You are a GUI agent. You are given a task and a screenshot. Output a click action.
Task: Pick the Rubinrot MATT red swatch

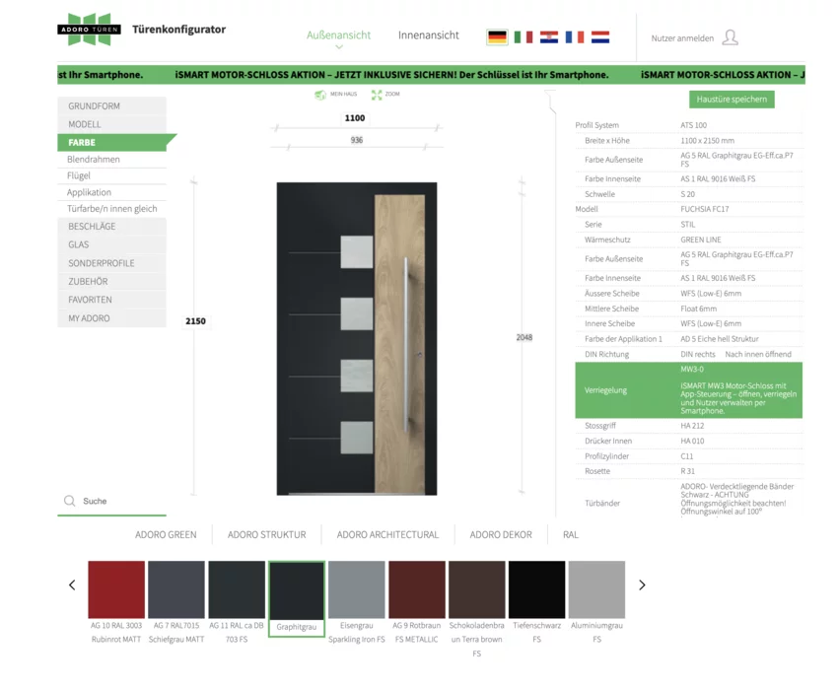[116, 589]
